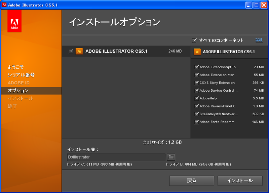Screen dimensions: 269x193
Task: Toggle the Adobe Illustrator CS5.1 product checkbox
Action: [71, 51]
